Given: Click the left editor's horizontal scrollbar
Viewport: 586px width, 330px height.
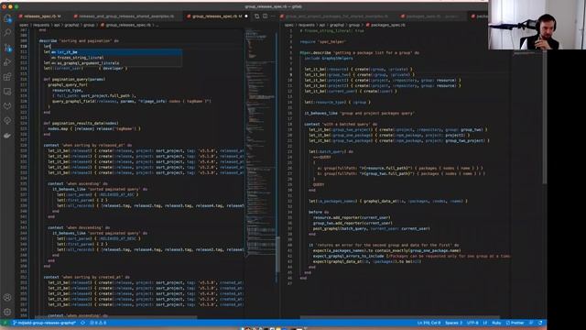Looking at the screenshot, I should click(116, 317).
